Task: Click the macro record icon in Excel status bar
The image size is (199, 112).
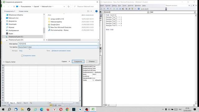Action: (x=9, y=105)
